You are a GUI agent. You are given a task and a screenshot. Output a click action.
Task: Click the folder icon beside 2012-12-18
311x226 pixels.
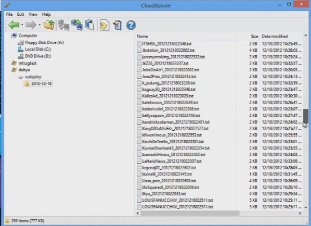coord(27,84)
